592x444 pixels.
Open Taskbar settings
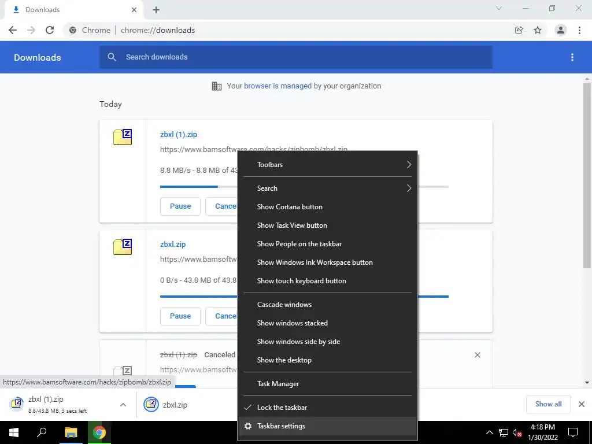coord(327,426)
